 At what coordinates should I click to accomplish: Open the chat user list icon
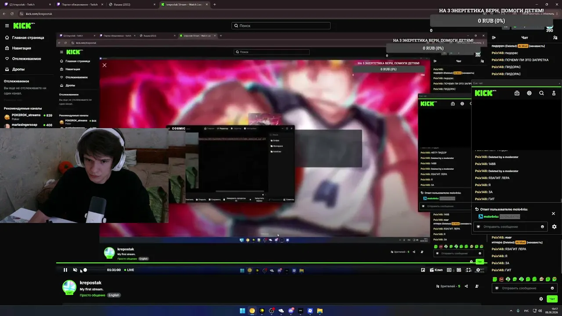[555, 38]
